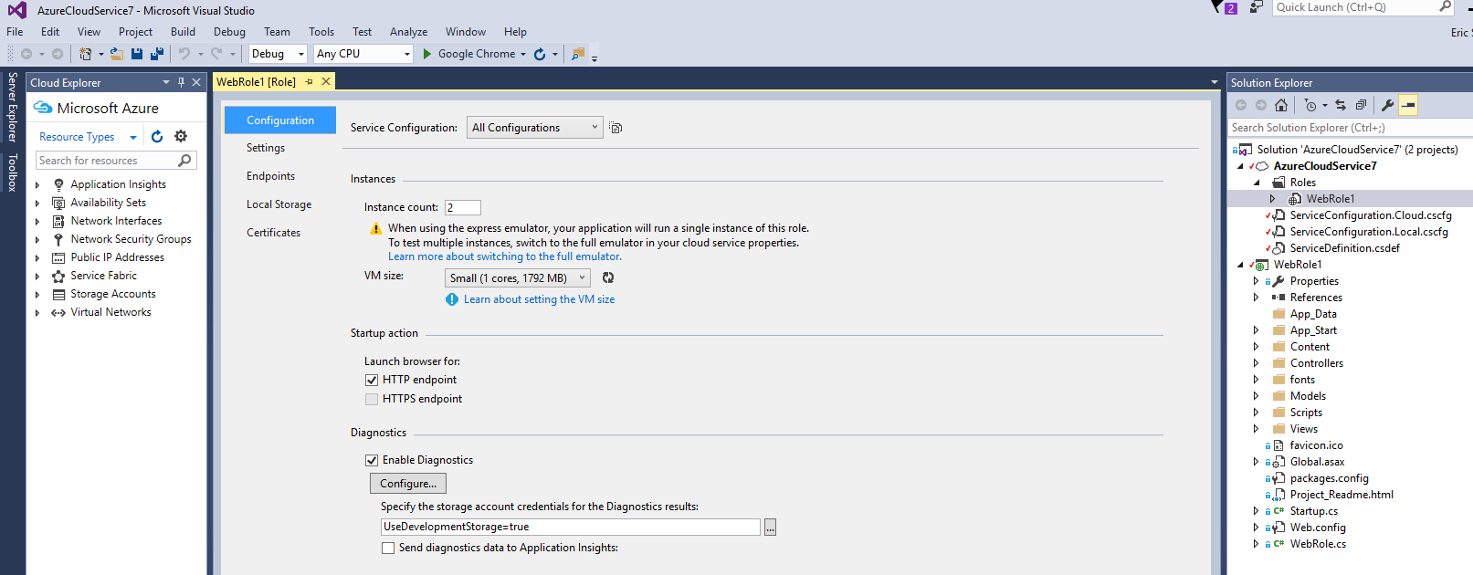This screenshot has width=1473, height=575.
Task: Click the green Start debugging arrow
Action: (x=426, y=54)
